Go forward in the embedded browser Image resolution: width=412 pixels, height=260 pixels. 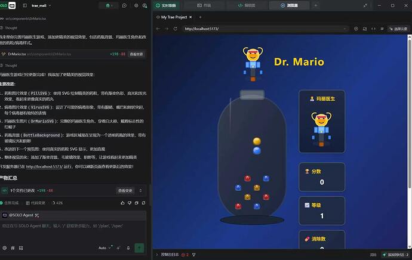[167, 29]
